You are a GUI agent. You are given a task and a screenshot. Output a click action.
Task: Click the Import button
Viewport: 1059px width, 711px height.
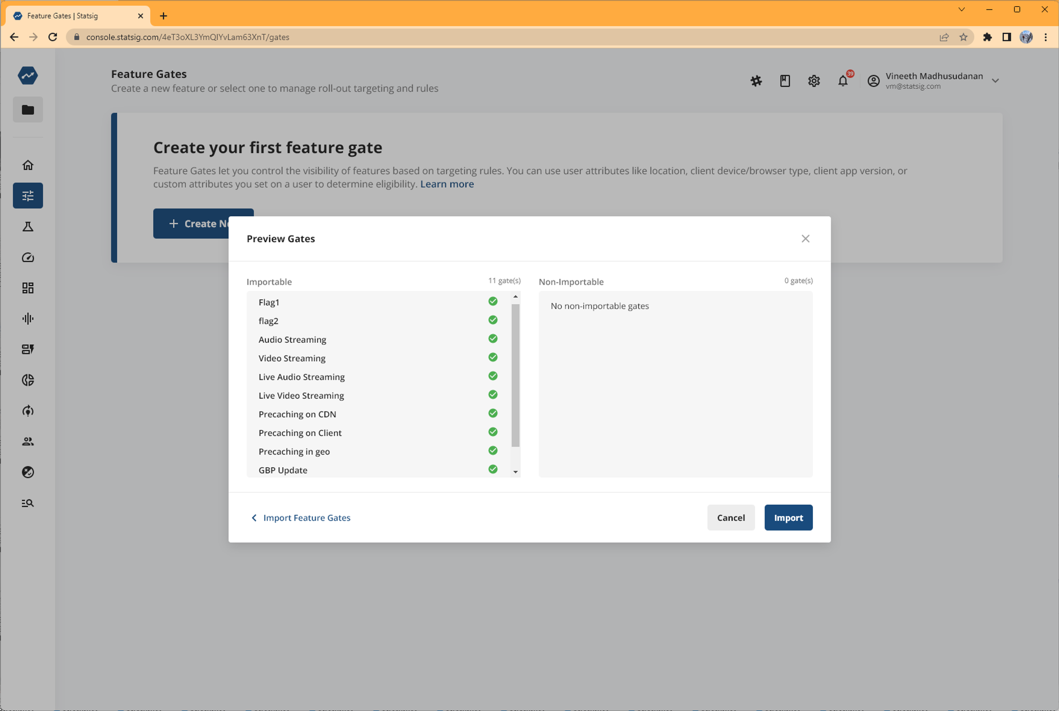[x=788, y=517]
